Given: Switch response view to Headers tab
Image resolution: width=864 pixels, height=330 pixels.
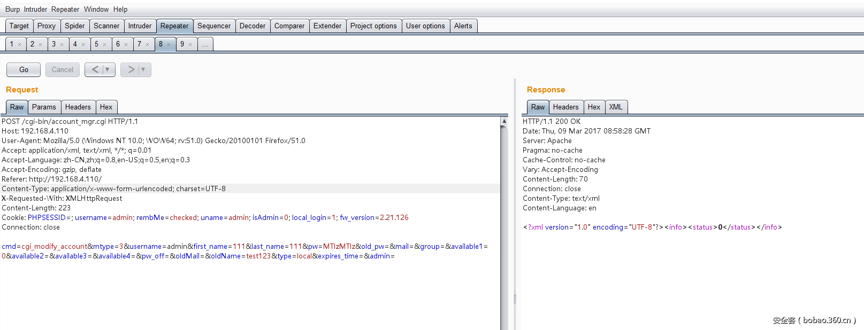Looking at the screenshot, I should tap(565, 107).
